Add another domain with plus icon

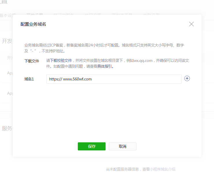click(x=187, y=78)
